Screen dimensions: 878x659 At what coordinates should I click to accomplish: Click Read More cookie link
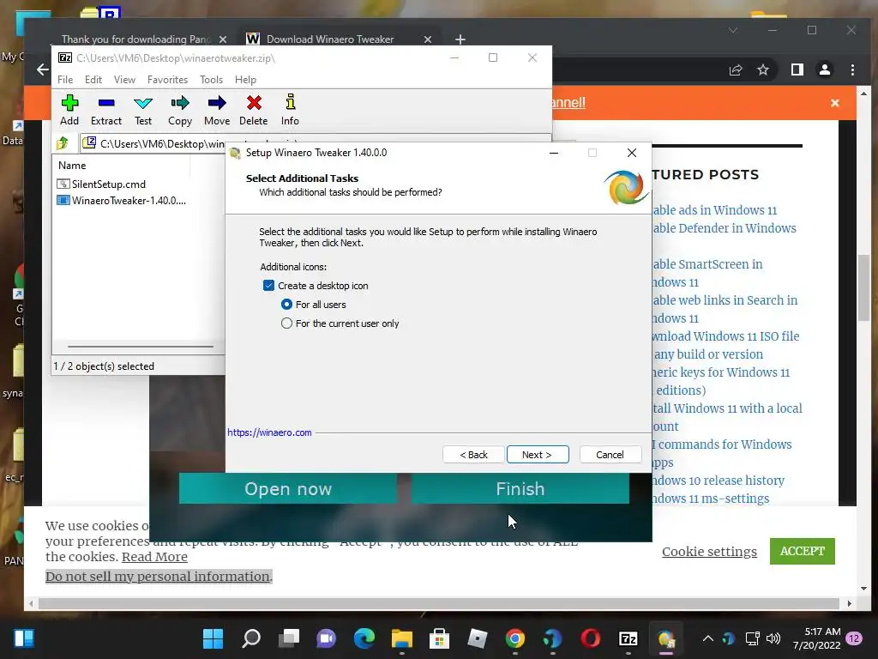pyautogui.click(x=154, y=556)
